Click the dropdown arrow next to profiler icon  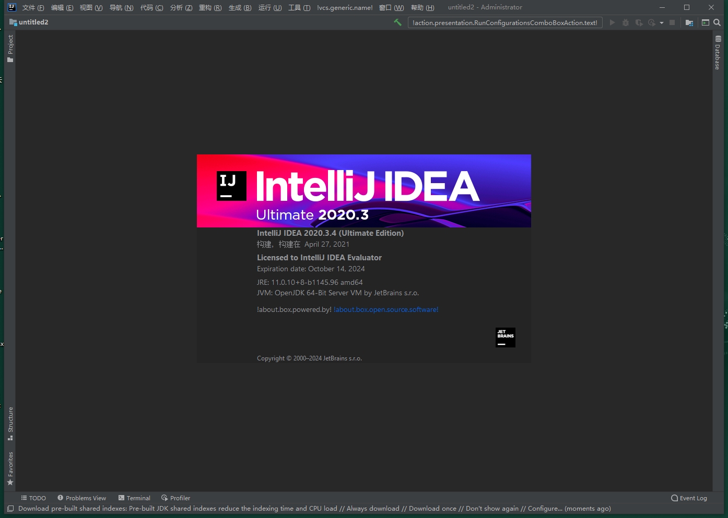pos(662,22)
